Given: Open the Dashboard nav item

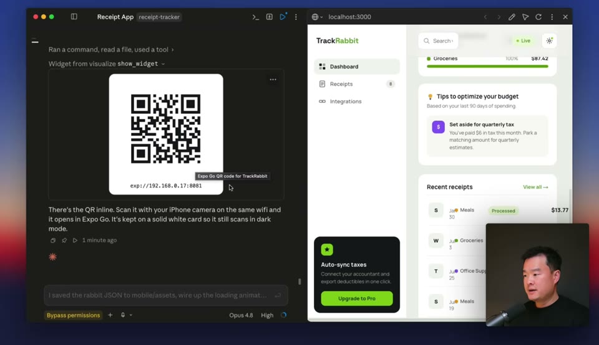Looking at the screenshot, I should (x=357, y=67).
